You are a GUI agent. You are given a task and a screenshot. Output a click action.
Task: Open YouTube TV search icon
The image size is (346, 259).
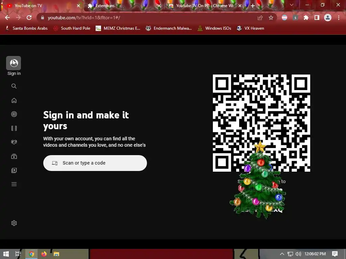(x=14, y=86)
